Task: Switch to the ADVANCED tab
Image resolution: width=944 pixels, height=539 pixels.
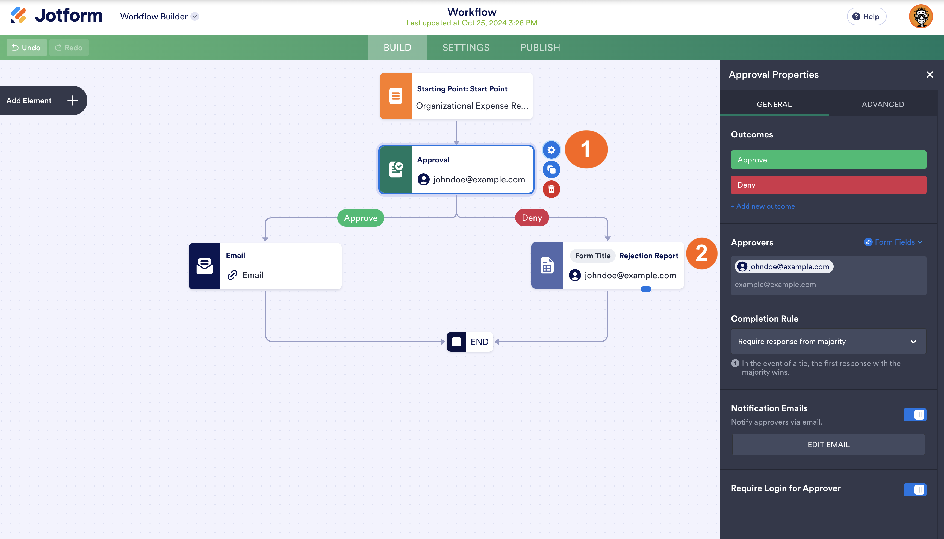Action: 883,104
